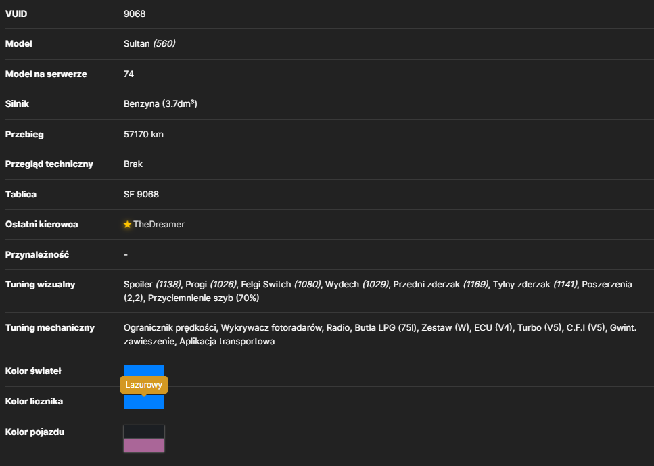Click Progi (1026) in visual tuning
654x466 pixels.
pyautogui.click(x=211, y=285)
